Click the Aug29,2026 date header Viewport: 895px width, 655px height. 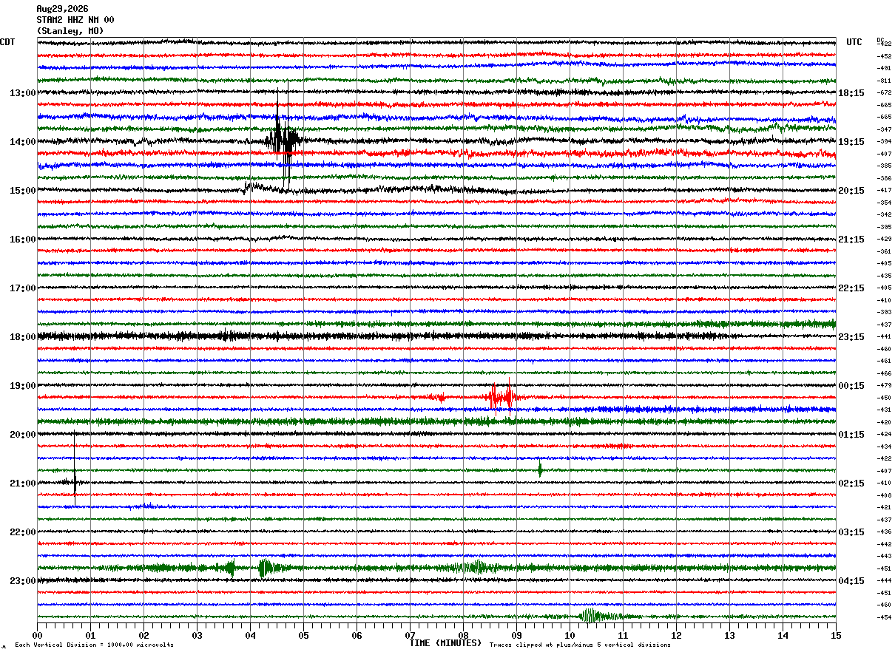click(x=62, y=9)
